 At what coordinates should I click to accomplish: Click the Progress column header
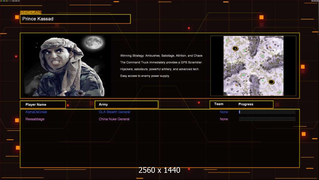coord(246,104)
